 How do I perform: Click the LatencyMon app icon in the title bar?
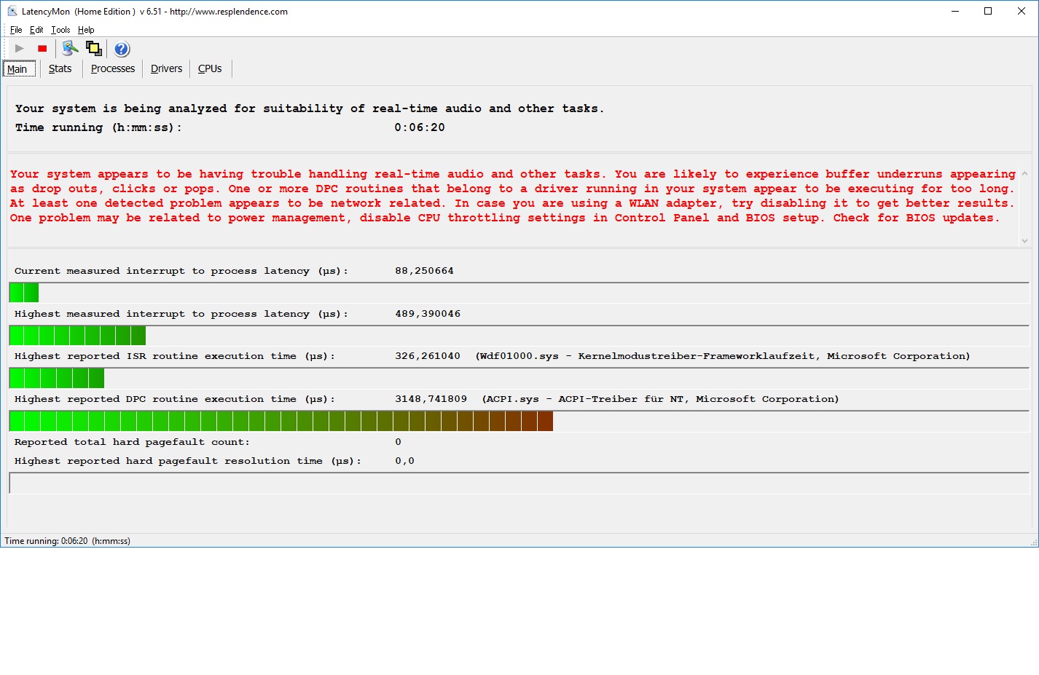(x=12, y=11)
